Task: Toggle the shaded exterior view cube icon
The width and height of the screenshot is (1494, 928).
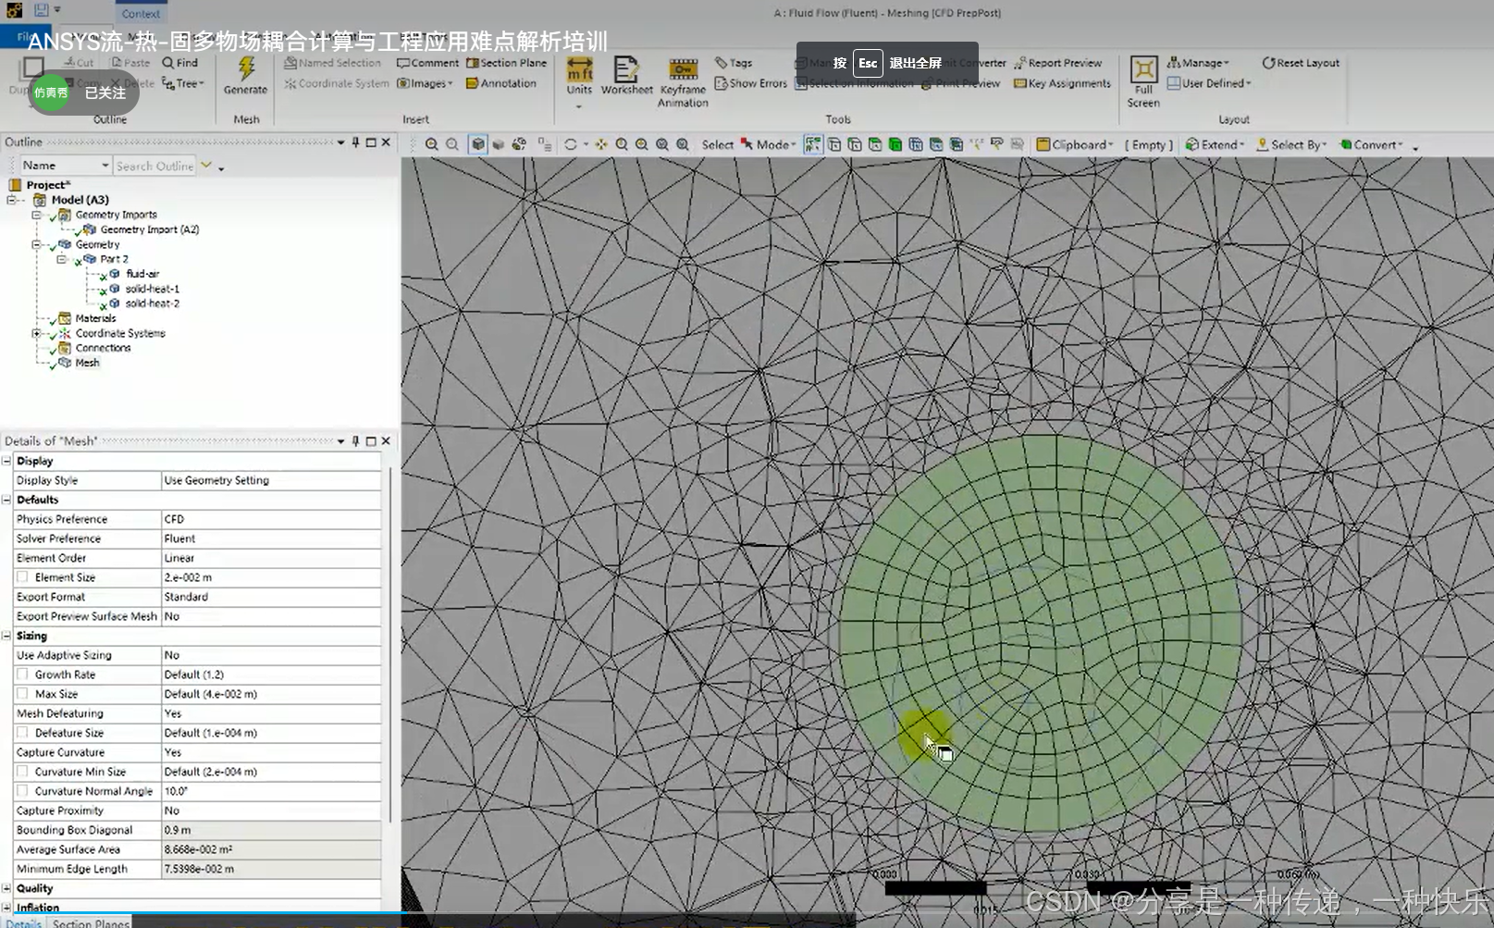Action: point(477,144)
